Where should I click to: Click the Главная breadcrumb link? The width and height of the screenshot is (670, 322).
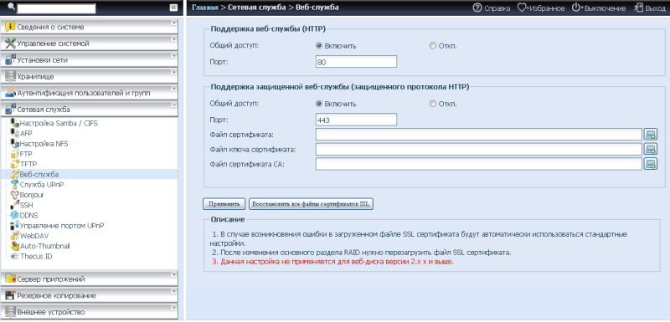204,8
